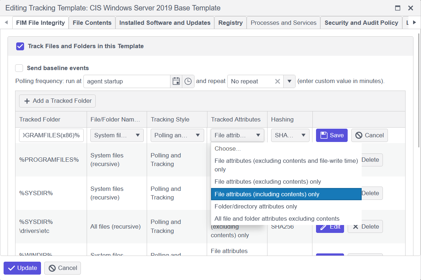Open the calendar picker for polling time

coord(176,81)
